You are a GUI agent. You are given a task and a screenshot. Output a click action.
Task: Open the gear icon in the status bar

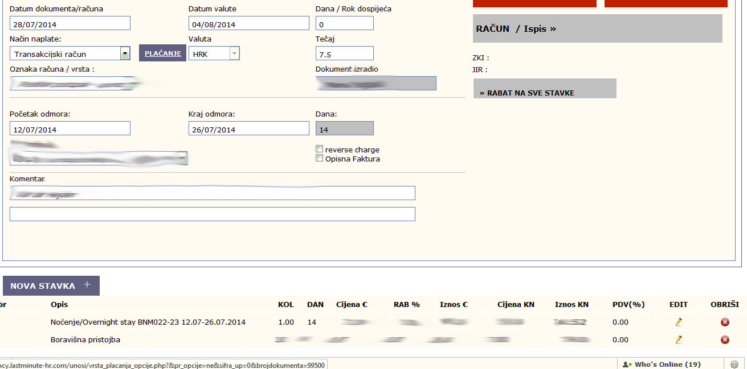click(734, 364)
